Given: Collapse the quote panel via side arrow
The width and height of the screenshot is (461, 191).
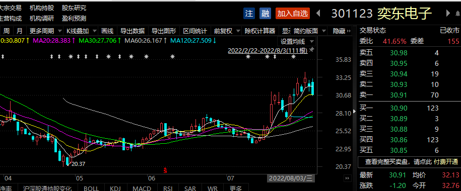Looking at the screenshot, I should point(354,112).
